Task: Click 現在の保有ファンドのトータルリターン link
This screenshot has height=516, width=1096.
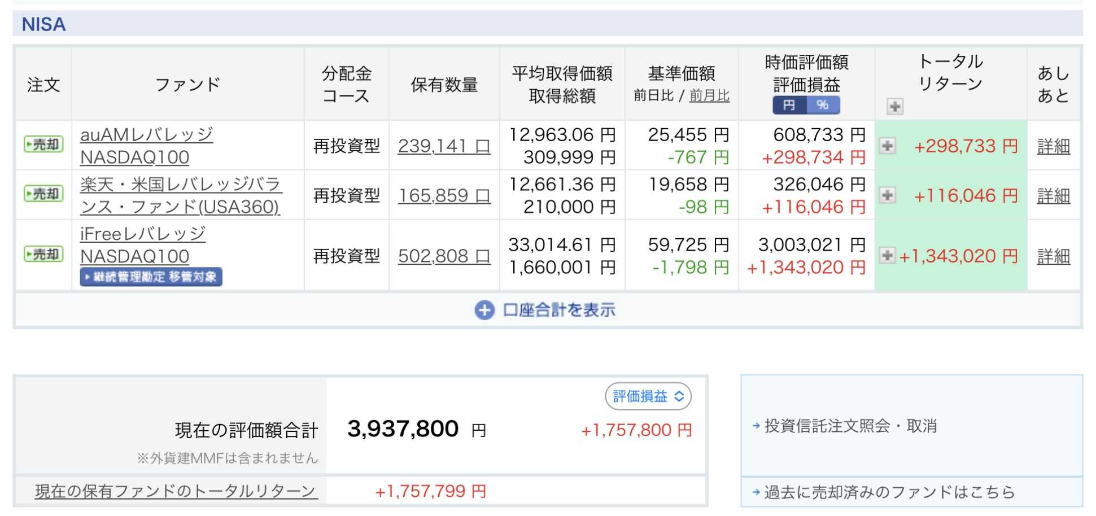Action: pyautogui.click(x=176, y=491)
